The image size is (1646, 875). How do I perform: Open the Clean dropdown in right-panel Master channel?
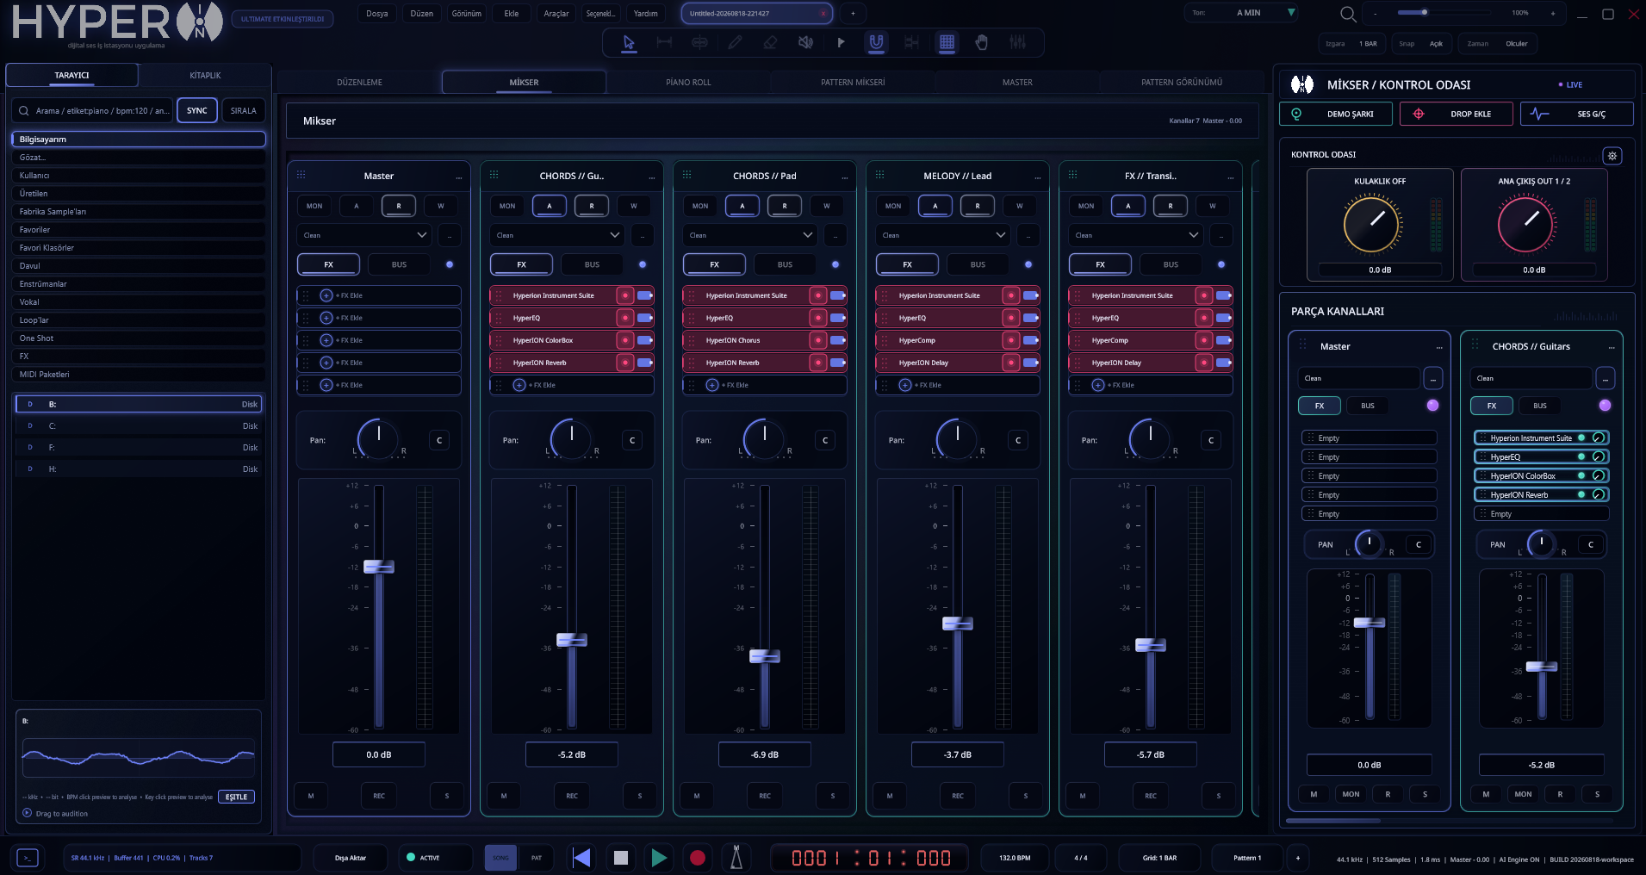pyautogui.click(x=1358, y=378)
